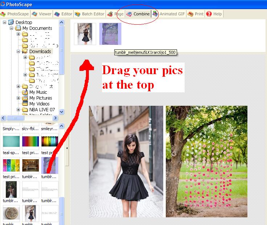Image resolution: width=267 pixels, height=225 pixels.
Task: Click the My Videos folder icon
Action: point(25,104)
